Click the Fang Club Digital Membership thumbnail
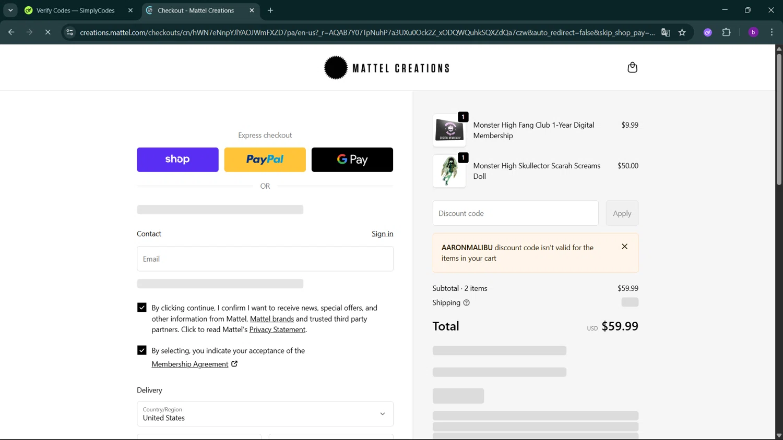Viewport: 783px width, 440px height. pos(449,130)
